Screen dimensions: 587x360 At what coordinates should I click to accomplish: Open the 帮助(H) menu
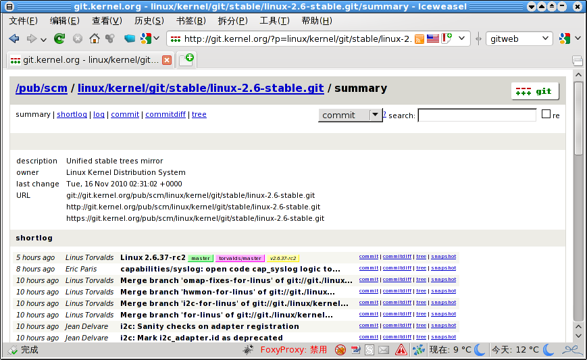tap(317, 21)
